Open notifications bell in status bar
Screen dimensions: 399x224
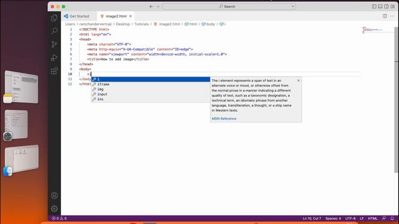coord(392,218)
